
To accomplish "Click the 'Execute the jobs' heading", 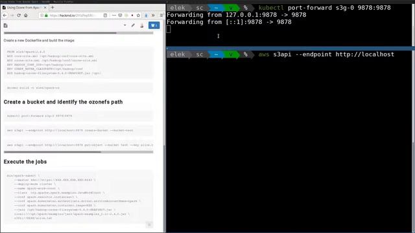I will pyautogui.click(x=25, y=162).
